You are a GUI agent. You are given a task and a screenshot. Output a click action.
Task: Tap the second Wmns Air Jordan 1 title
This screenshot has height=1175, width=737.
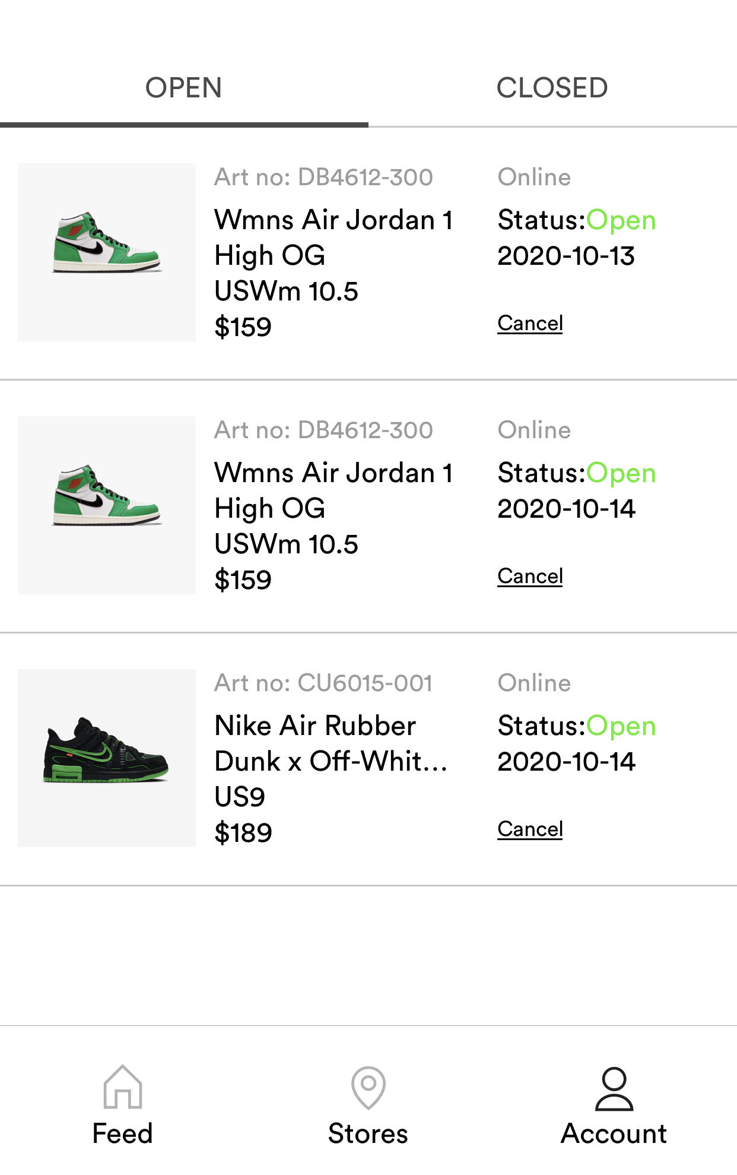coord(333,490)
